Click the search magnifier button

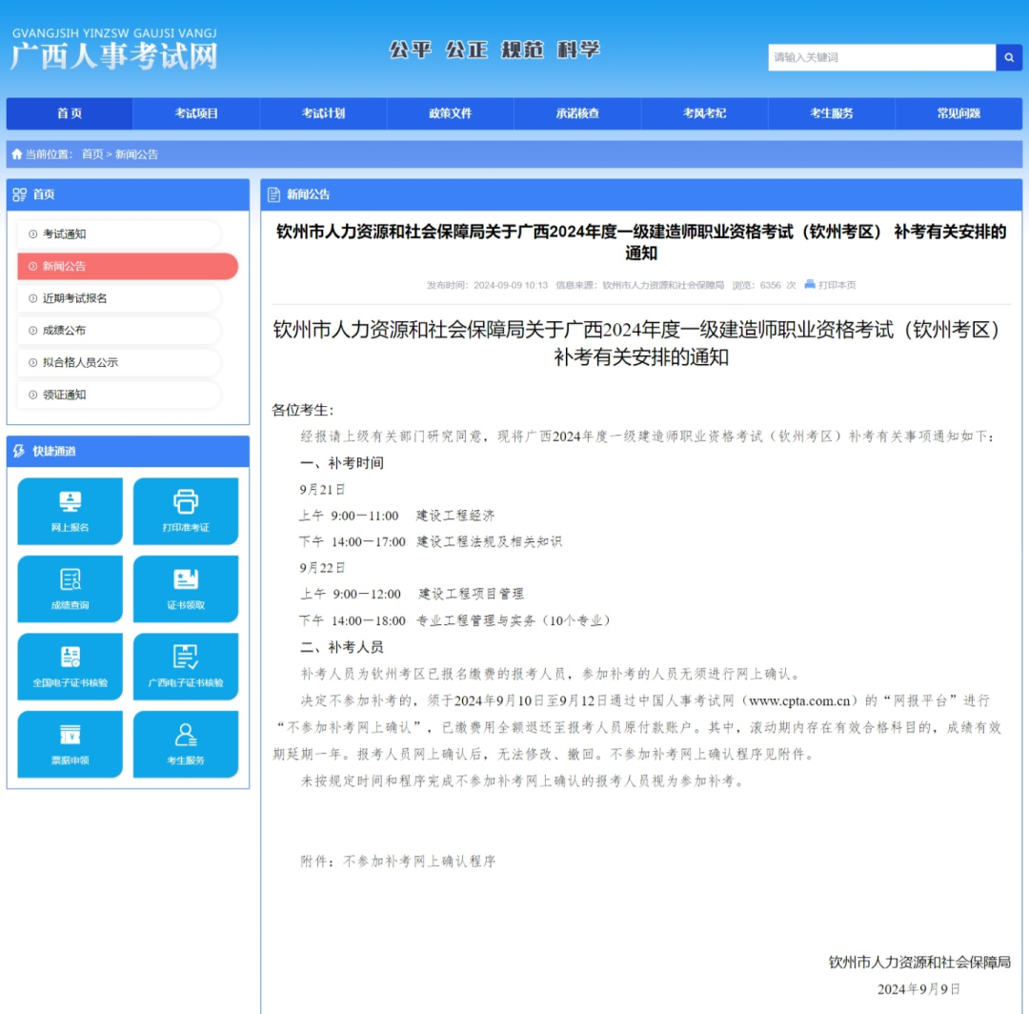click(1008, 57)
